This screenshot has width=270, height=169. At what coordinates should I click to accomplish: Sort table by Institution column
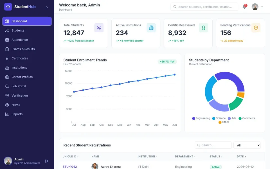pos(147,157)
